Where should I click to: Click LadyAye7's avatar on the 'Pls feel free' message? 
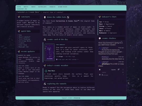coord(100,49)
